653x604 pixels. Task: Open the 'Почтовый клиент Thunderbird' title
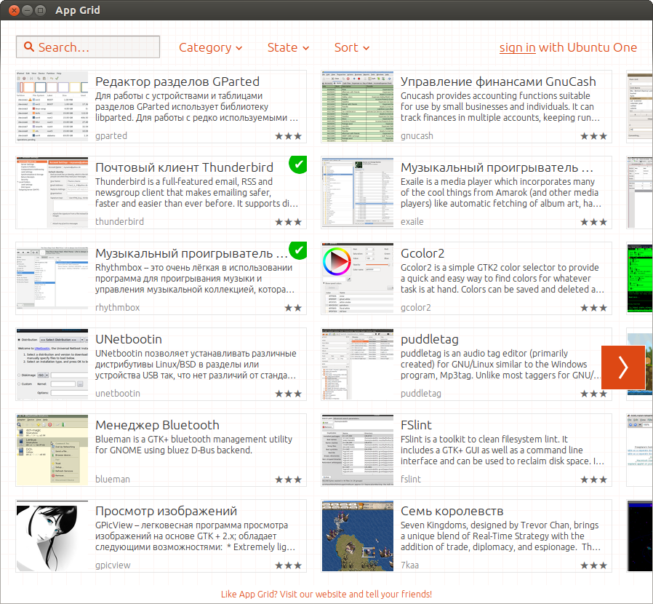click(x=185, y=167)
